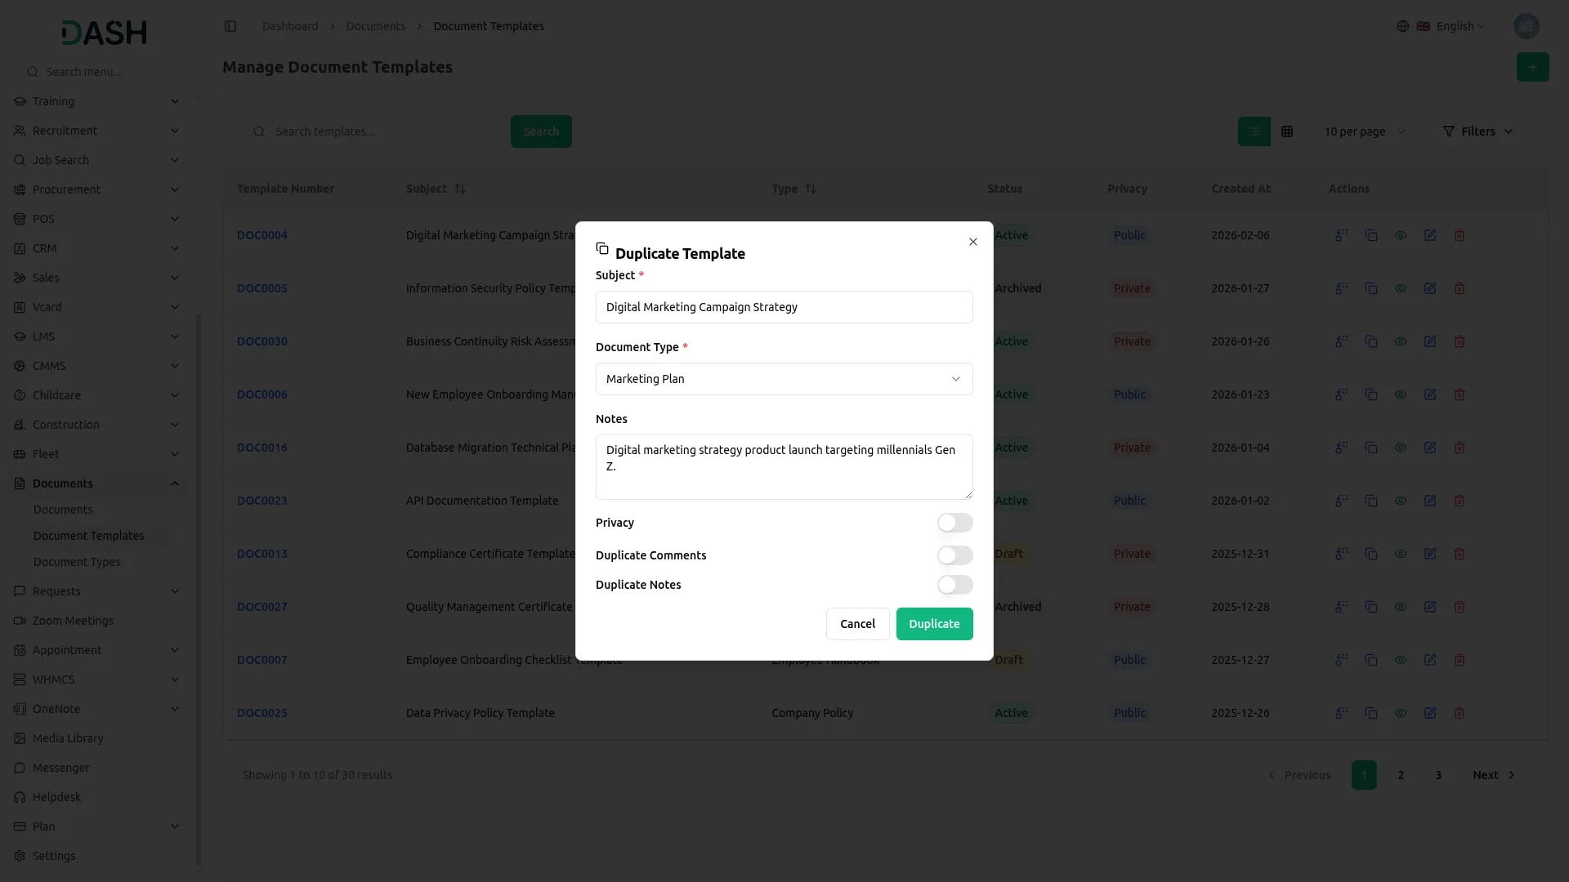The height and width of the screenshot is (882, 1569).
Task: Open the Document Types menu item
Action: tap(78, 561)
